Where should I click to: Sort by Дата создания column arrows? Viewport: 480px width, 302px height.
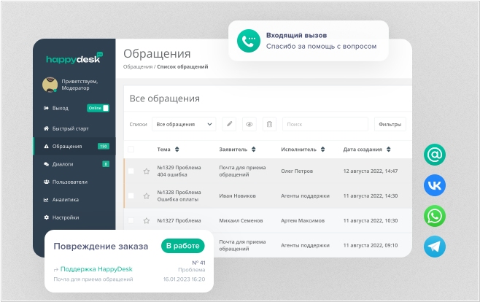tap(389, 150)
